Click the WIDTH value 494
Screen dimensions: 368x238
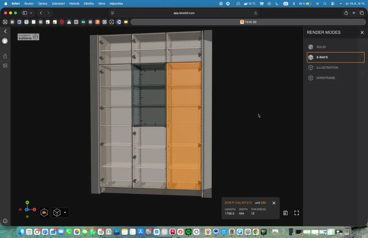(241, 213)
